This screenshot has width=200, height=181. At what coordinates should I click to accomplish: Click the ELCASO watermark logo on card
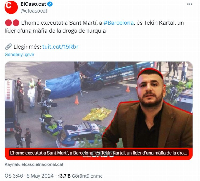(98, 155)
